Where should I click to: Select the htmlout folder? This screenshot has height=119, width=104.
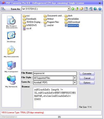[x=49, y=19]
